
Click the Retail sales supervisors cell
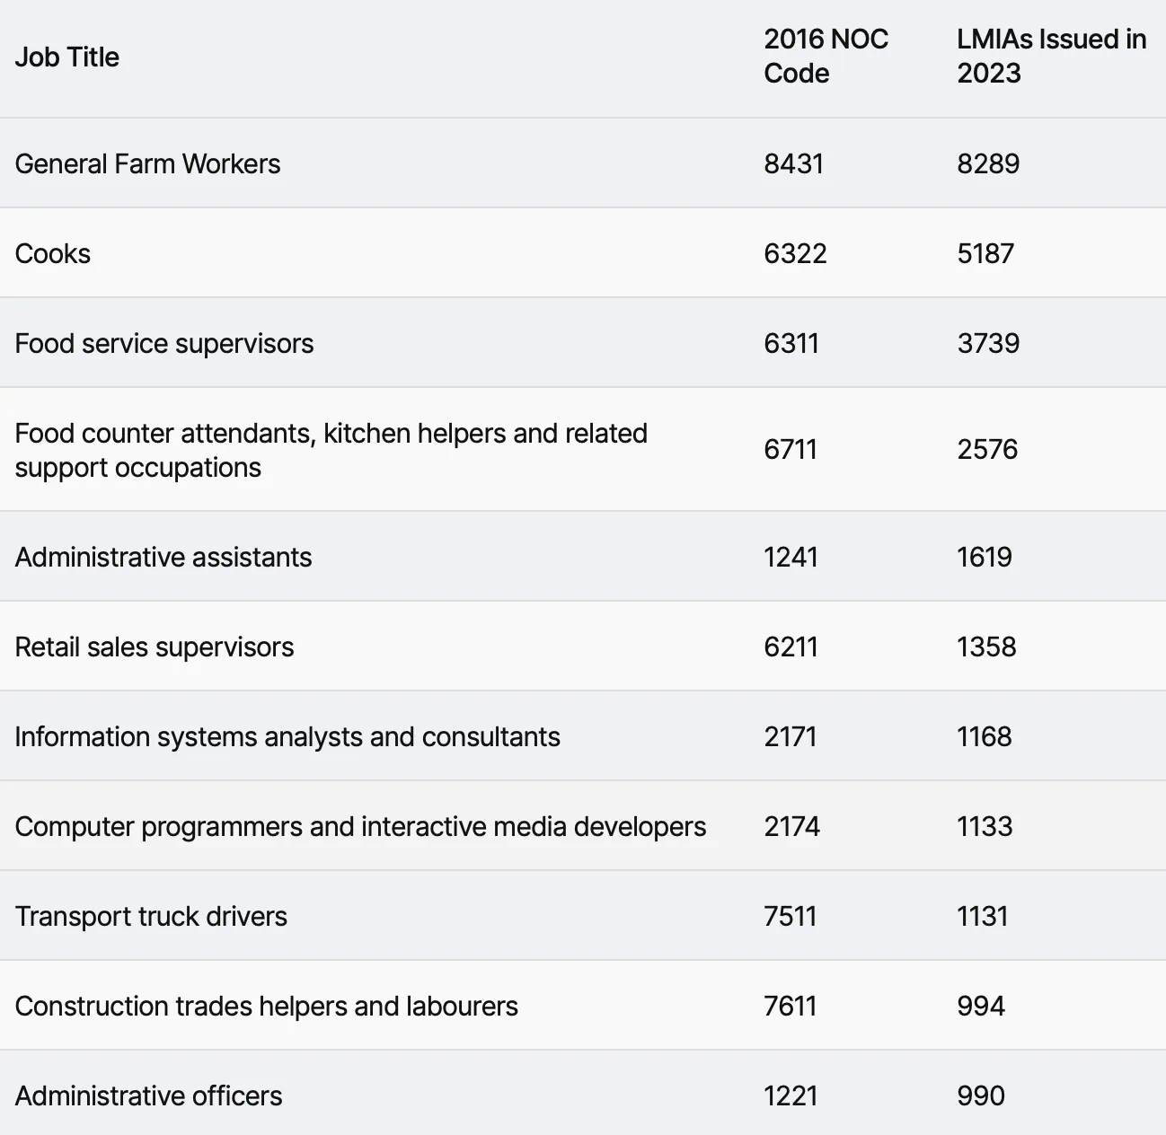(155, 647)
